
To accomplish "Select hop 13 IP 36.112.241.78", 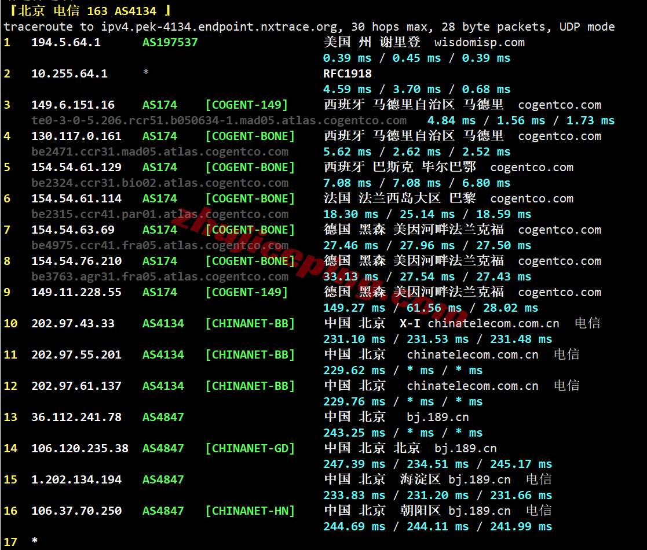I will pos(76,418).
